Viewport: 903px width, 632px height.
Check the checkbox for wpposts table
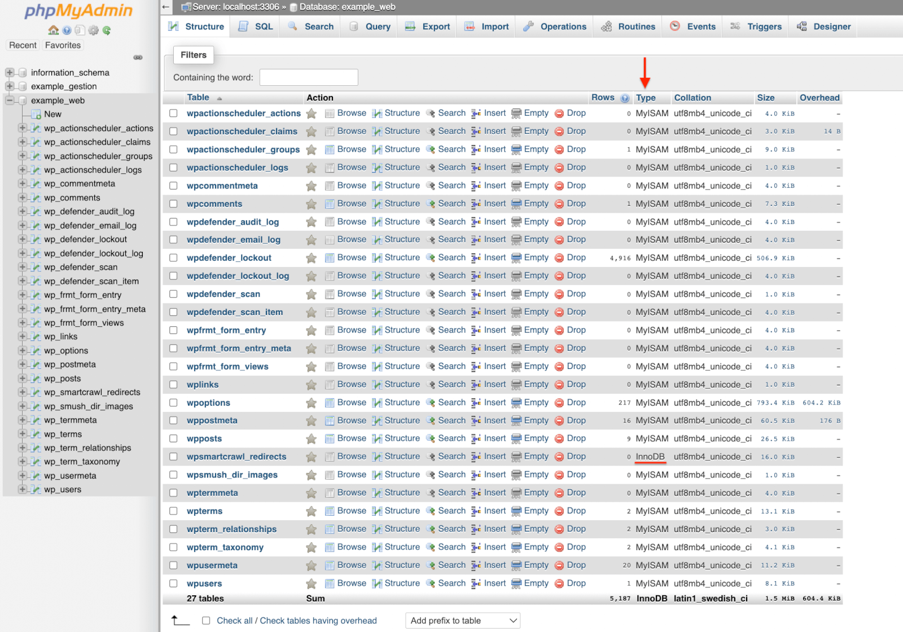[x=173, y=438]
